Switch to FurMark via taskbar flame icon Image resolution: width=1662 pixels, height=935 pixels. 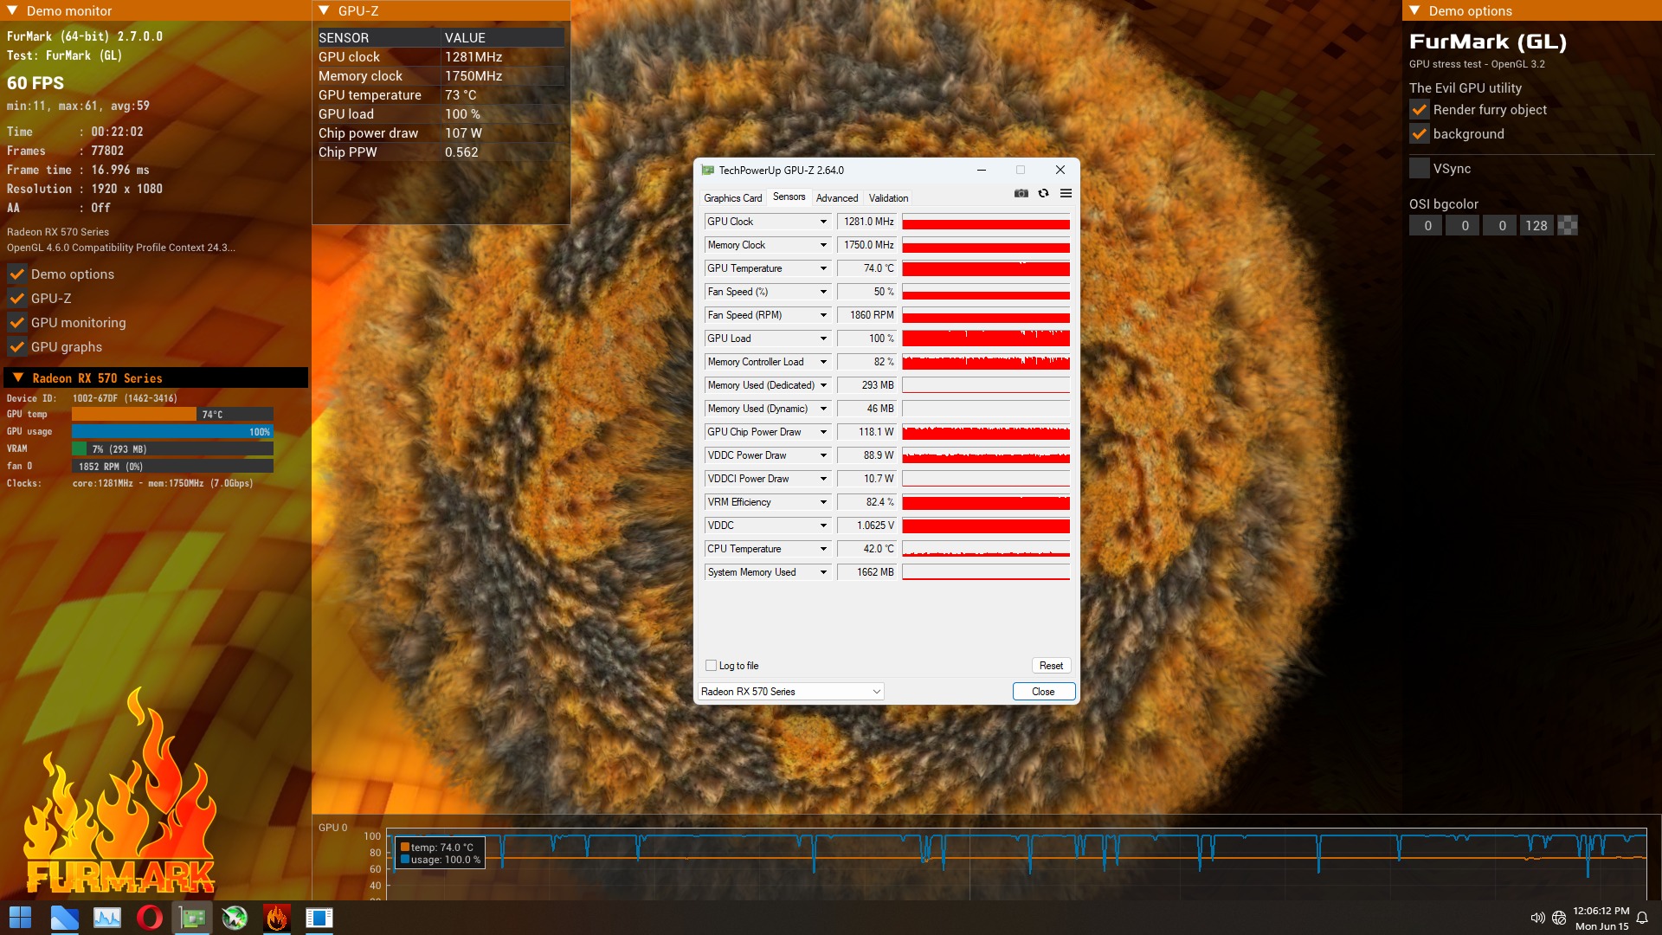pos(277,918)
